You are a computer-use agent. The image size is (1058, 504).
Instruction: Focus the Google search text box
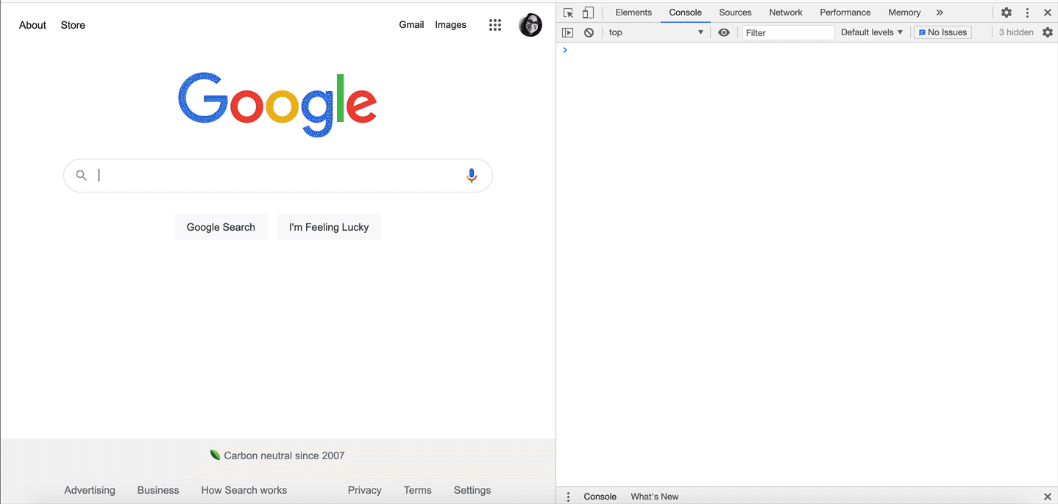(x=277, y=176)
